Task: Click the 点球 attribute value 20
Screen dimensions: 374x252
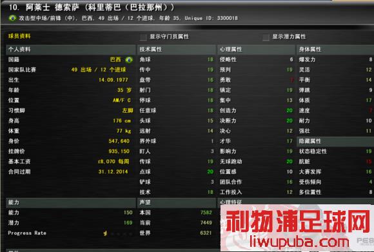Action: click(x=210, y=171)
